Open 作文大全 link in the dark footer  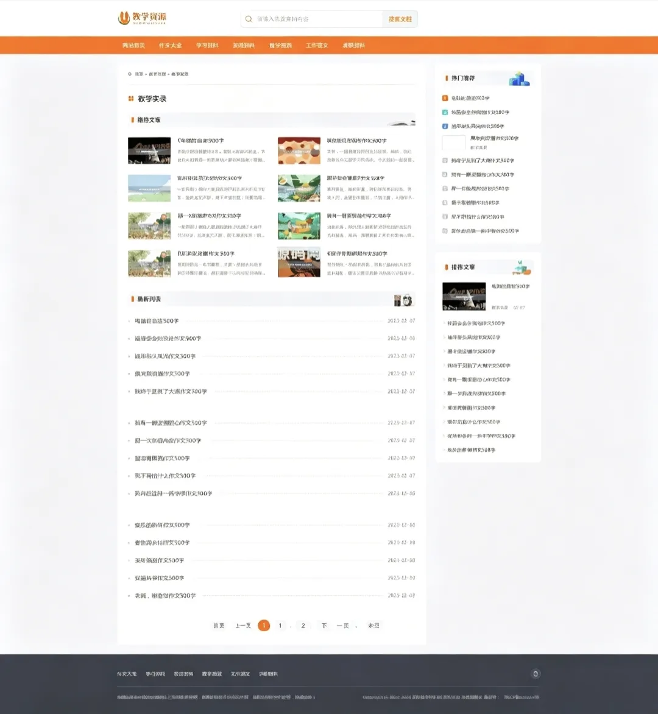click(x=127, y=674)
